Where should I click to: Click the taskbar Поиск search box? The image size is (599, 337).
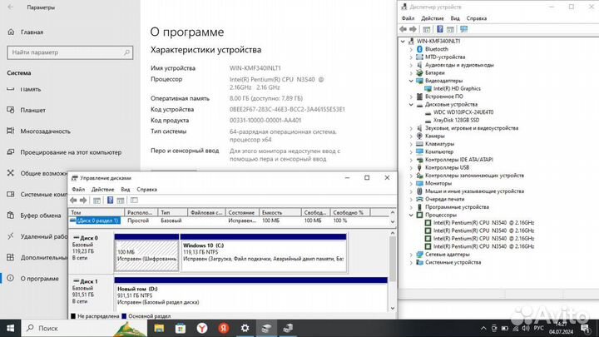[x=84, y=328]
